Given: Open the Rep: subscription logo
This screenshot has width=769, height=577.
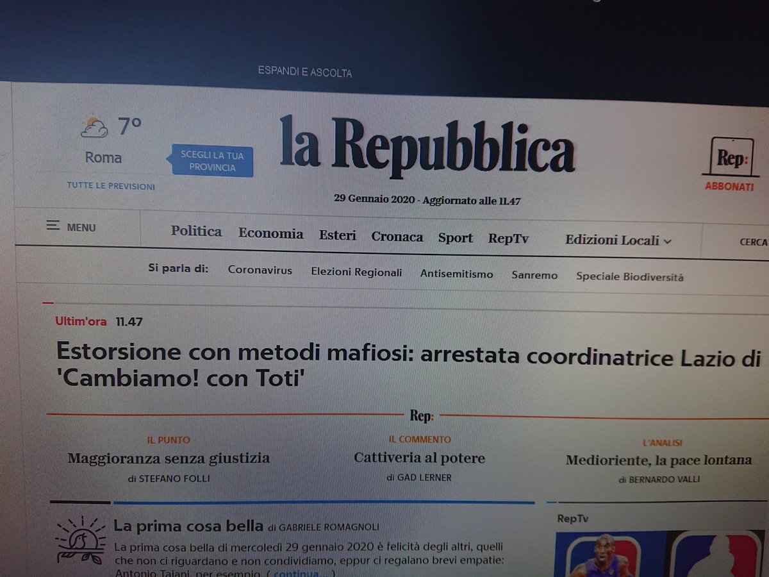Looking at the screenshot, I should (730, 157).
